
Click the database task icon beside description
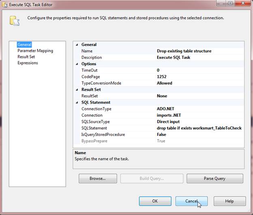(15, 21)
